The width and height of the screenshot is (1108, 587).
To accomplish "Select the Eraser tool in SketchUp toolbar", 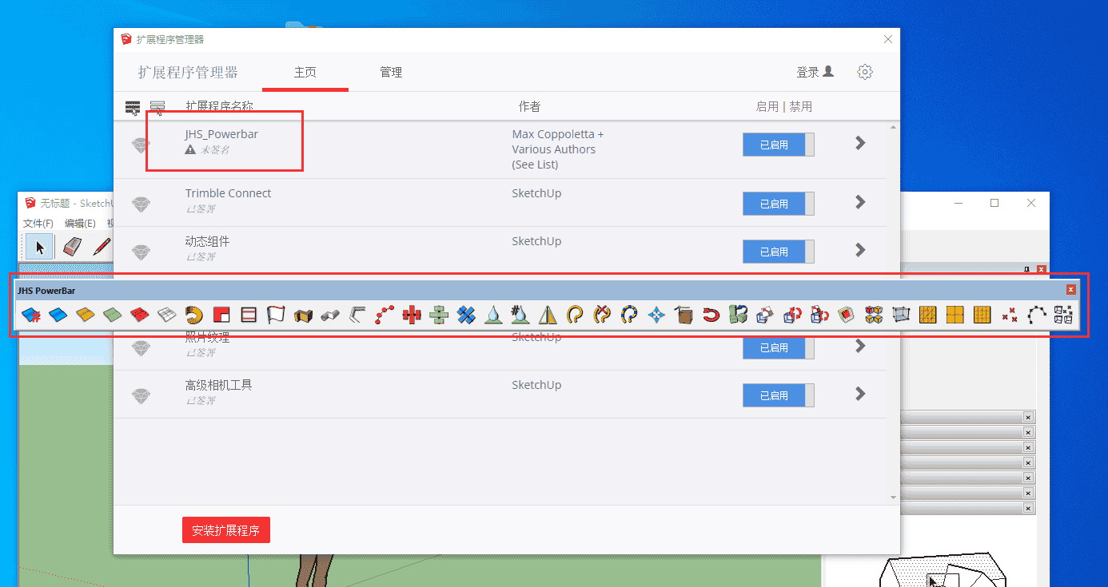I will [x=71, y=246].
